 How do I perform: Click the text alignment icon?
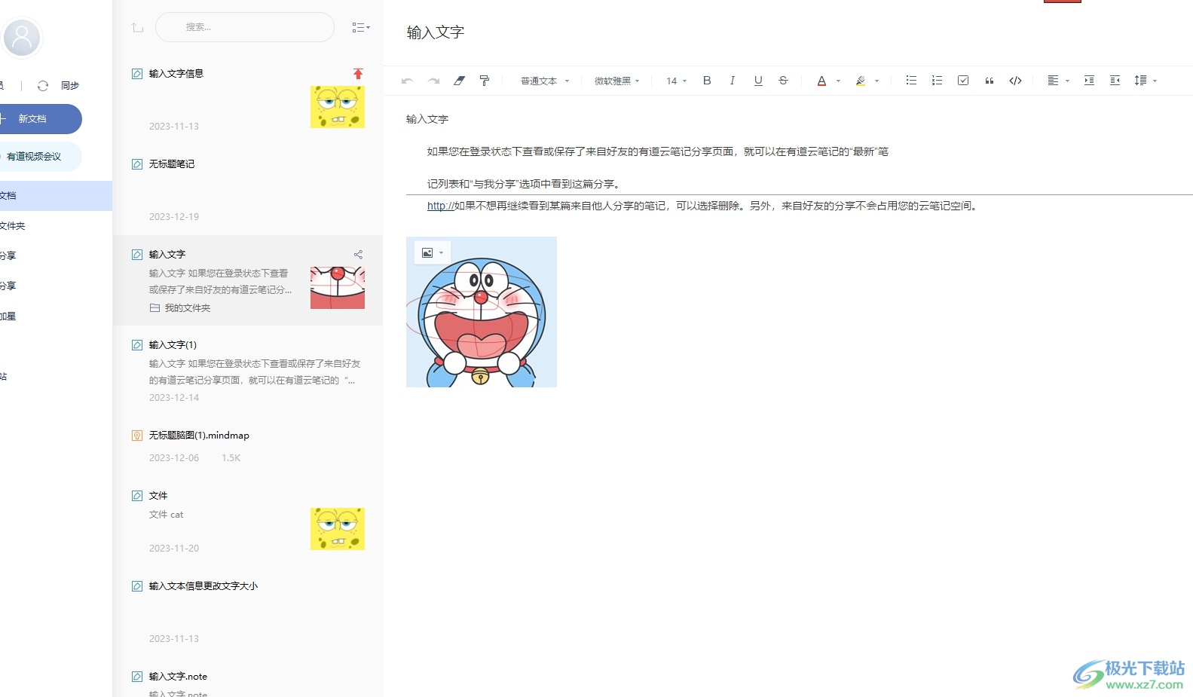(x=1053, y=81)
